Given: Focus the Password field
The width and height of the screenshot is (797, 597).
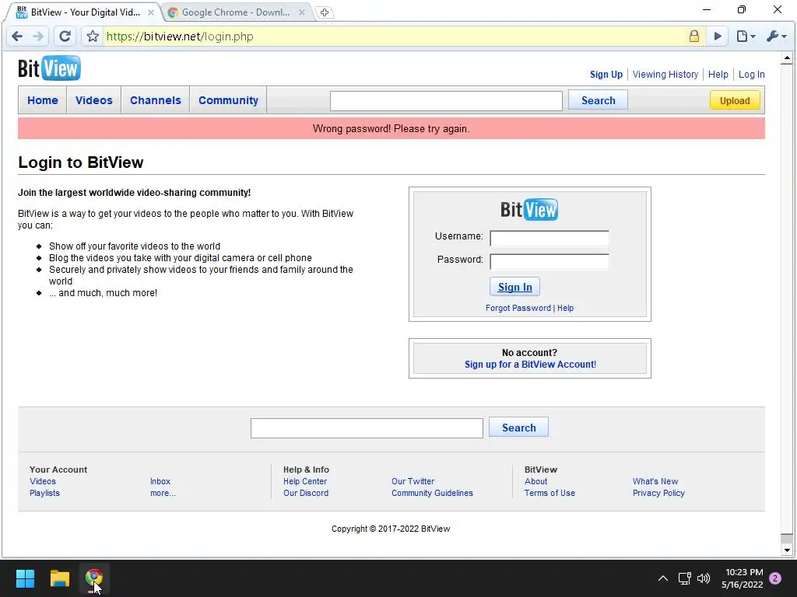Looking at the screenshot, I should (x=549, y=261).
